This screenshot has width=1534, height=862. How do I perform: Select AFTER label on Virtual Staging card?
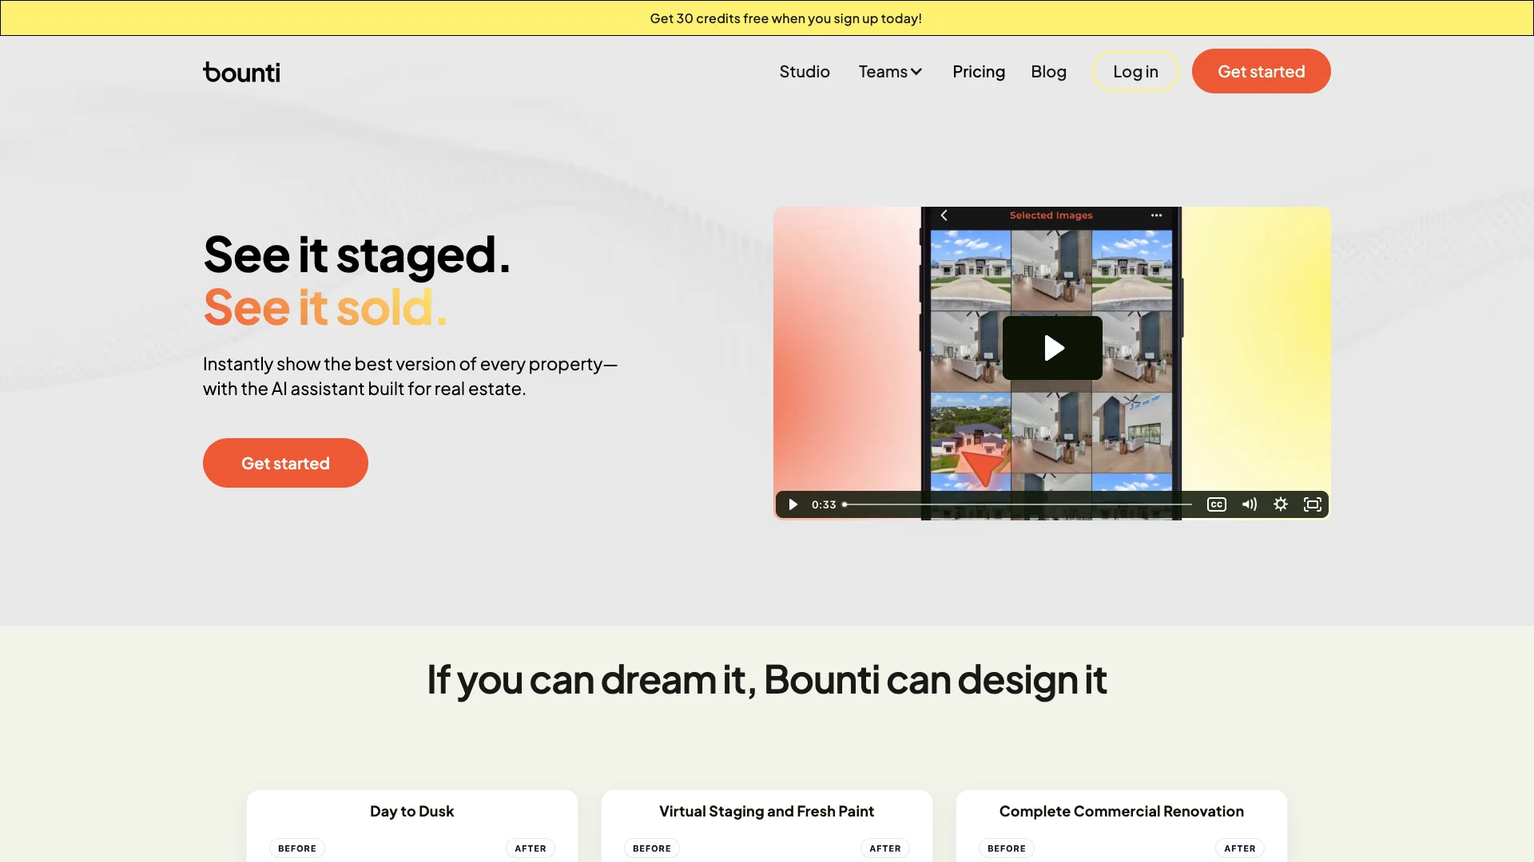click(x=884, y=848)
